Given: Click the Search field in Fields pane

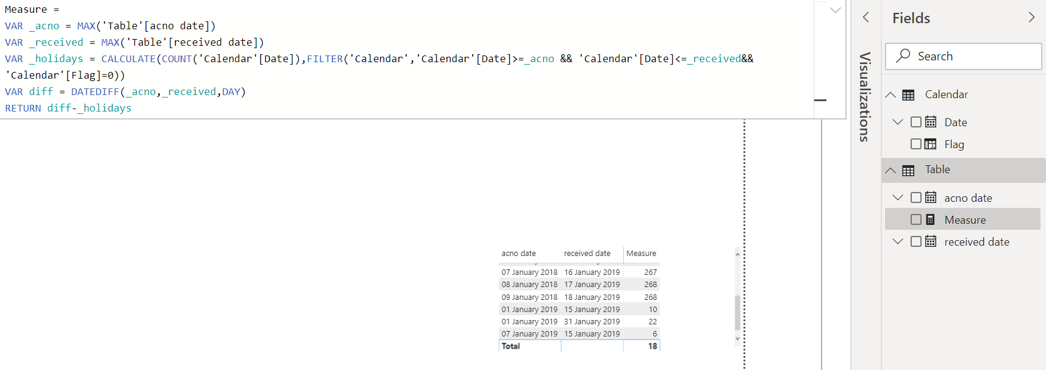Looking at the screenshot, I should 963,56.
